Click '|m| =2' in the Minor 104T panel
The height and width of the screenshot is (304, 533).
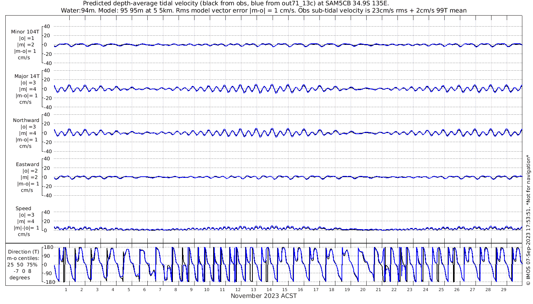click(x=26, y=45)
